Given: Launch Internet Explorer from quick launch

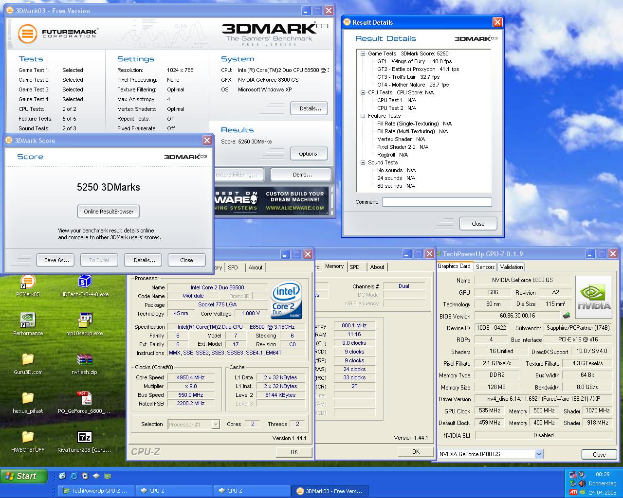Looking at the screenshot, I should click(73, 476).
